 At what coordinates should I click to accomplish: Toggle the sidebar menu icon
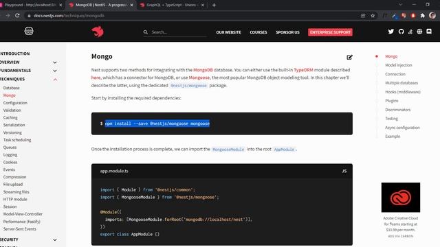click(x=29, y=31)
